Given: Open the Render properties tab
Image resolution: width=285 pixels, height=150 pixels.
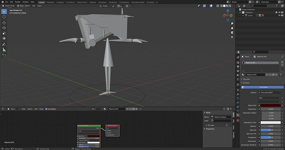Looking at the screenshot, I should click(x=238, y=63).
